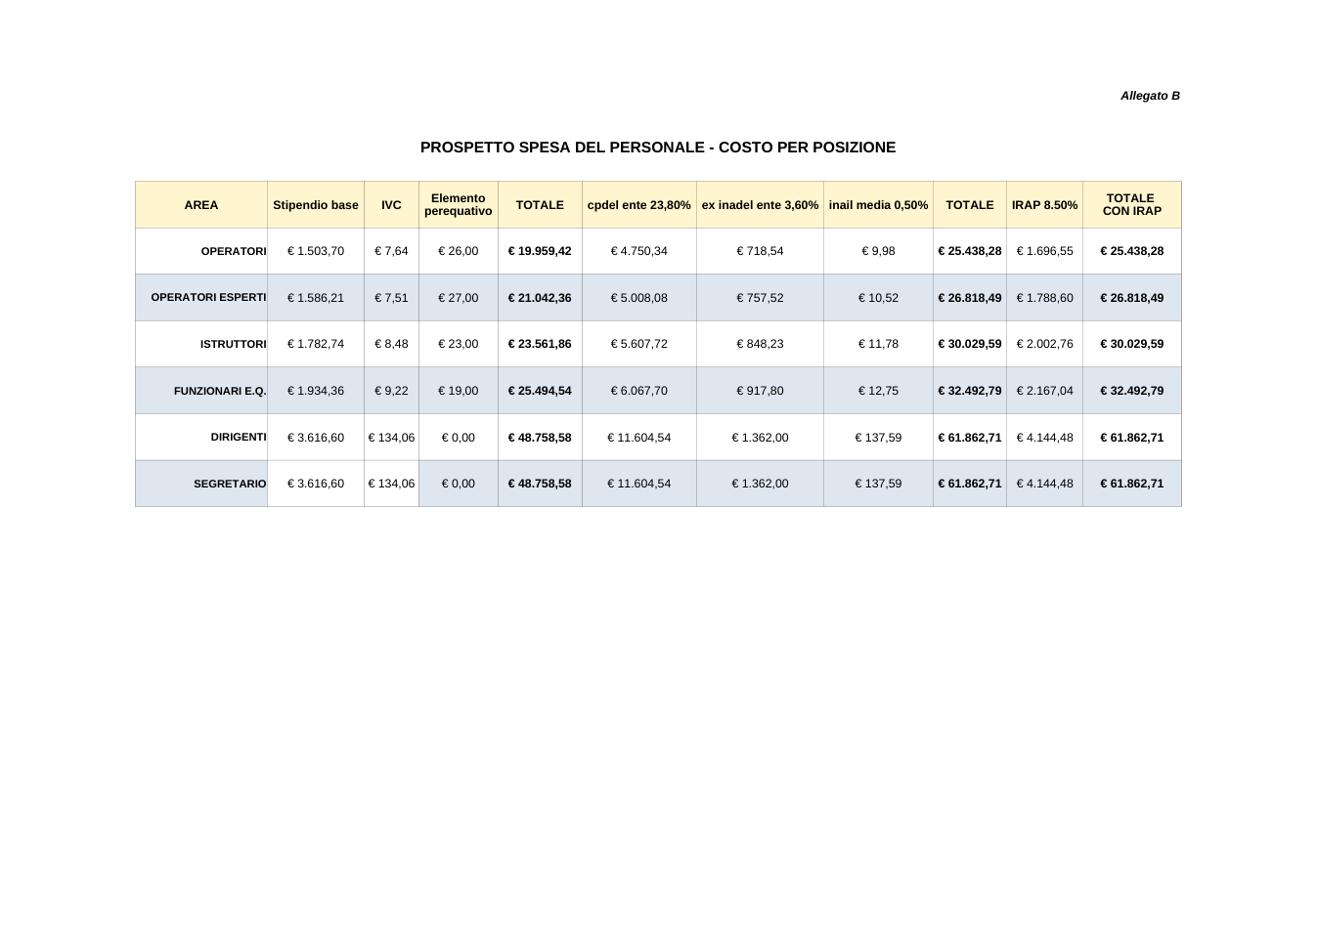This screenshot has width=1318, height=931.
Task: Click the perequativo value € 26,00
Action: click(x=459, y=251)
